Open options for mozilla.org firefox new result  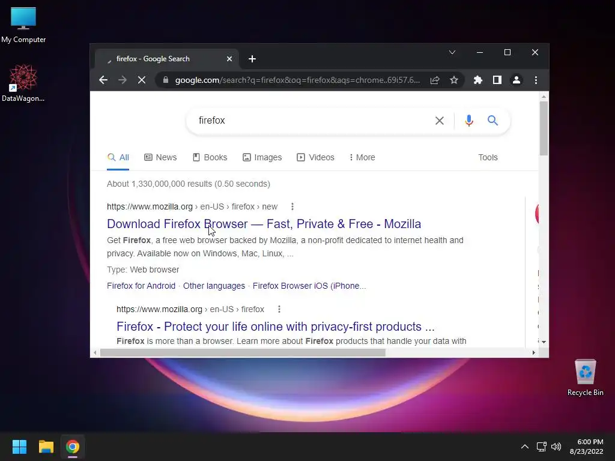[292, 206]
